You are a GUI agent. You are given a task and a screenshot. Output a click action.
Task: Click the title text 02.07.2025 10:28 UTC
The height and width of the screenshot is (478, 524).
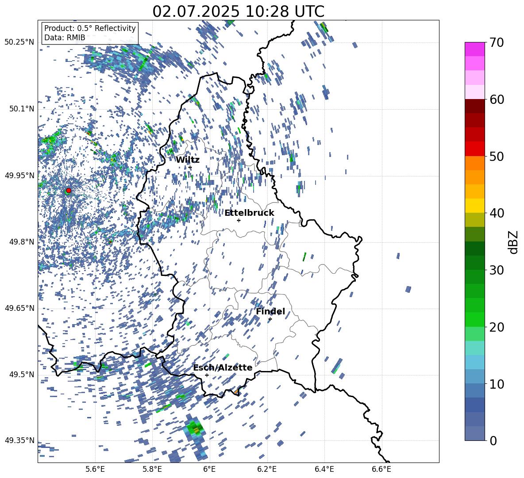tap(238, 11)
